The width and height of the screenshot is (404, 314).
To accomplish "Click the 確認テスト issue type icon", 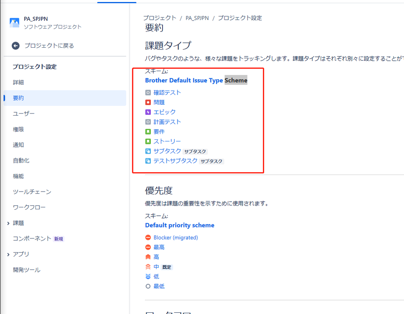I will point(148,93).
